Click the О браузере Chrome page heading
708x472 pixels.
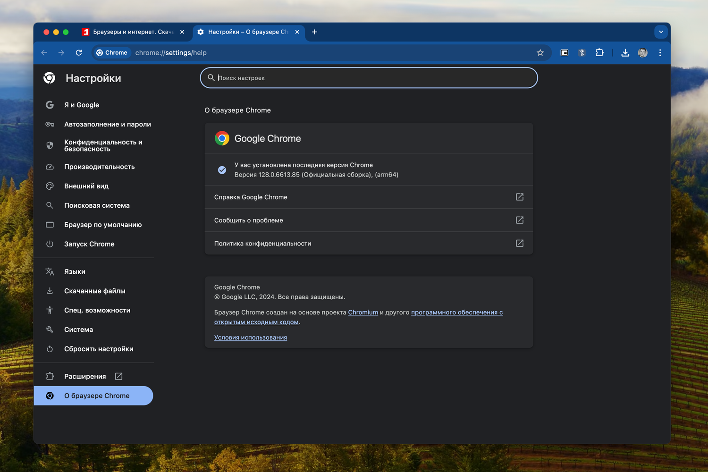pyautogui.click(x=237, y=110)
